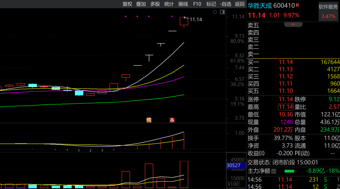Click the 买四 price 11.11
Screen dimensions: 340x189
tap(285, 83)
